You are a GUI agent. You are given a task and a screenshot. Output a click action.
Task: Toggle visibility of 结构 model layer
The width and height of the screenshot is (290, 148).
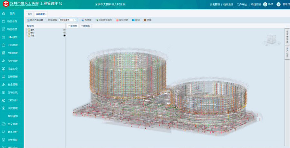click(64, 32)
